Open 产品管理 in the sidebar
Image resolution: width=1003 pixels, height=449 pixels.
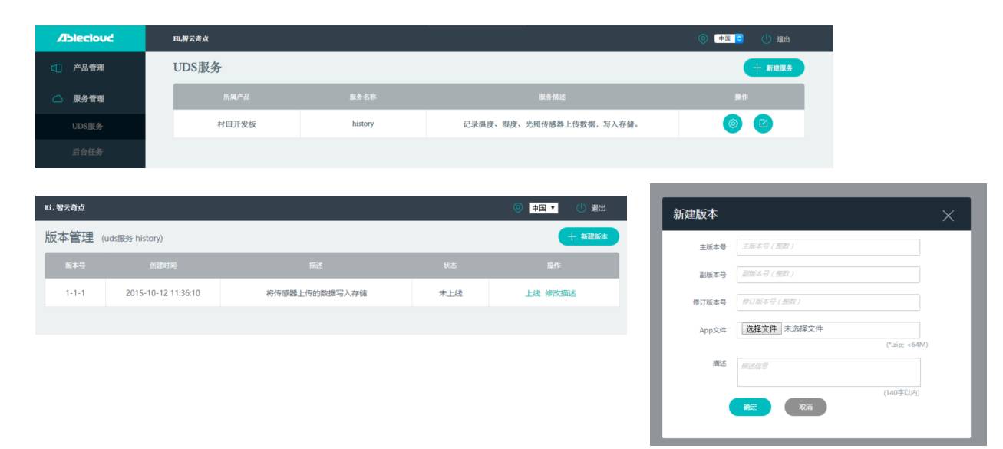click(x=90, y=68)
